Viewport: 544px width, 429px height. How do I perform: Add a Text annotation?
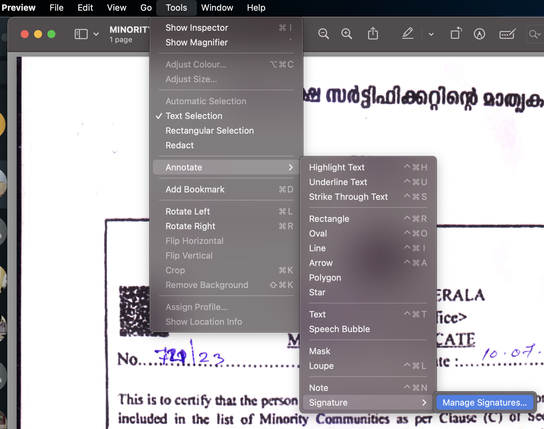(368, 314)
